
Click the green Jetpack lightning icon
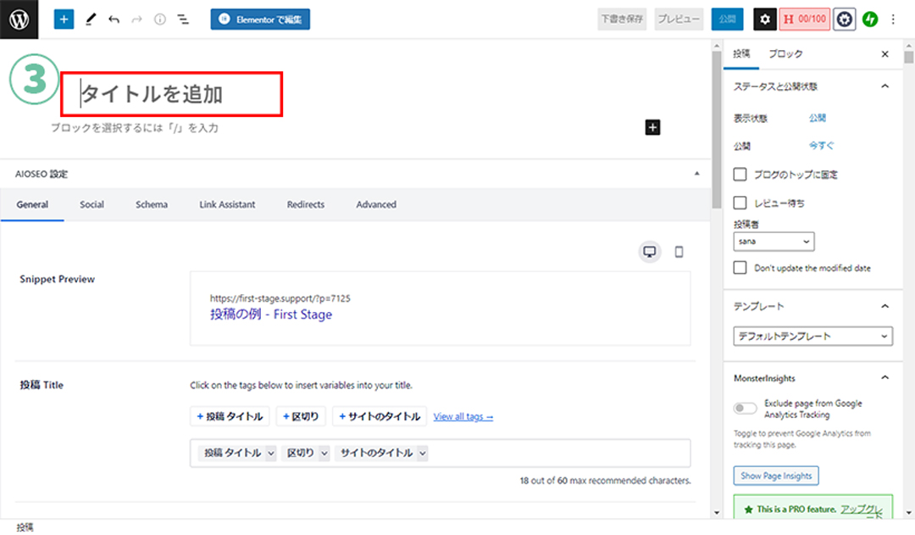(x=870, y=19)
